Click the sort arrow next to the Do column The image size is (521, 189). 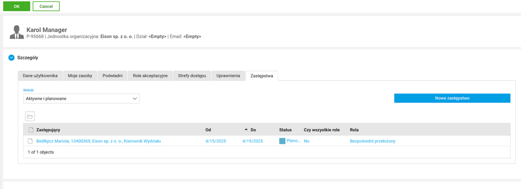tap(246, 130)
